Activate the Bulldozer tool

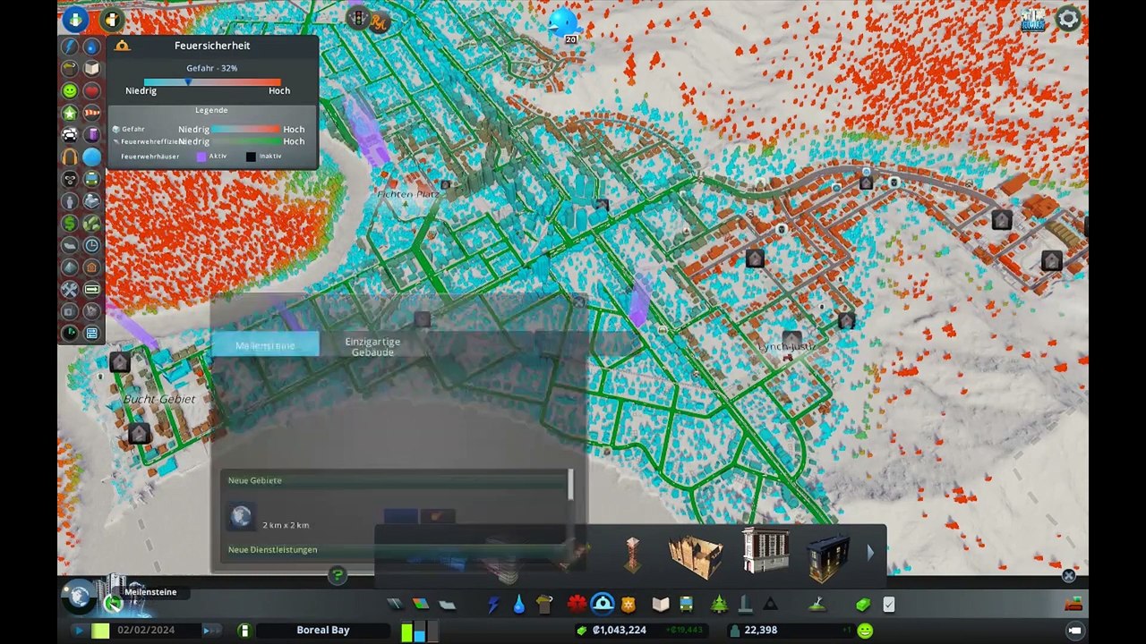coord(1073,605)
